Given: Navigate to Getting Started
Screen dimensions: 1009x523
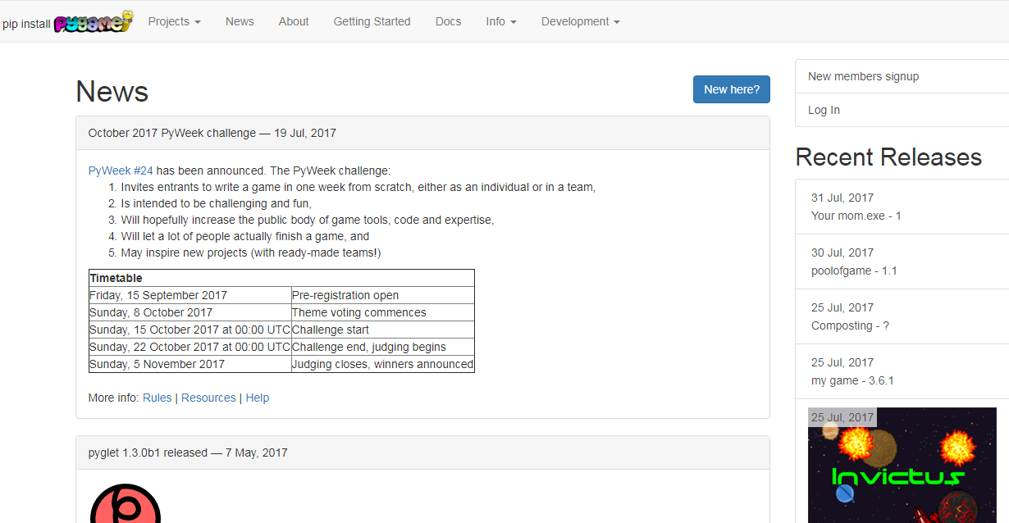Looking at the screenshot, I should click(x=372, y=21).
